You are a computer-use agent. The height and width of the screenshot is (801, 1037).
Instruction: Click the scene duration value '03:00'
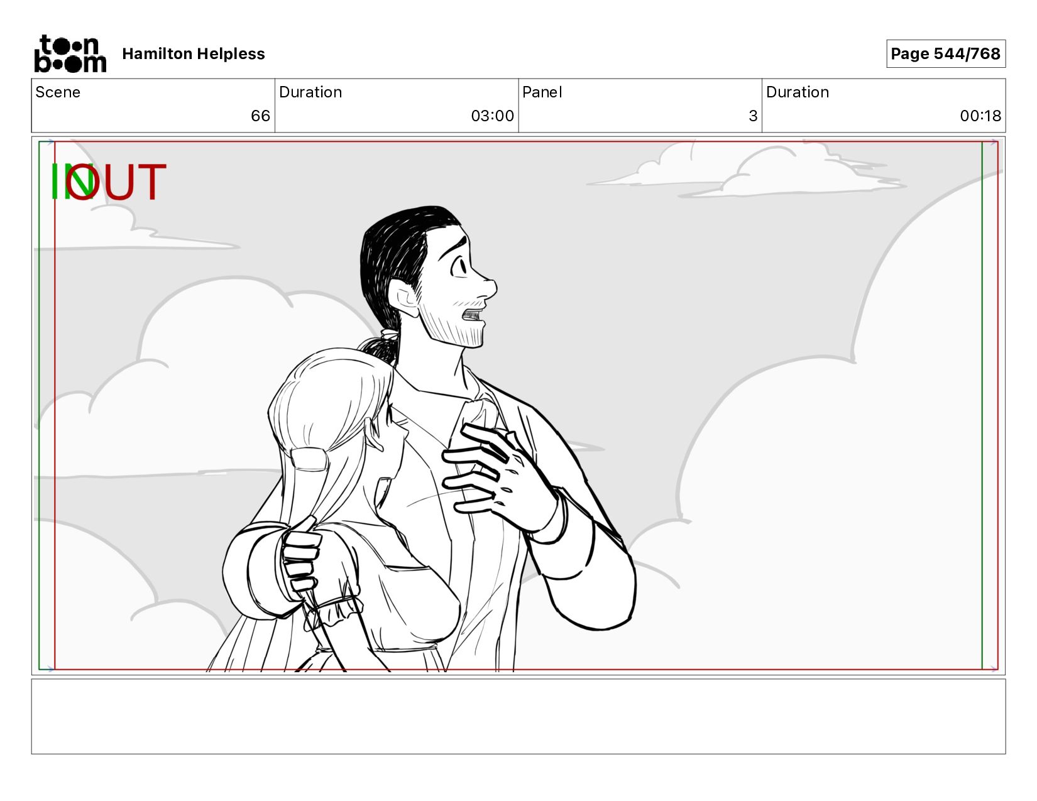pos(492,116)
